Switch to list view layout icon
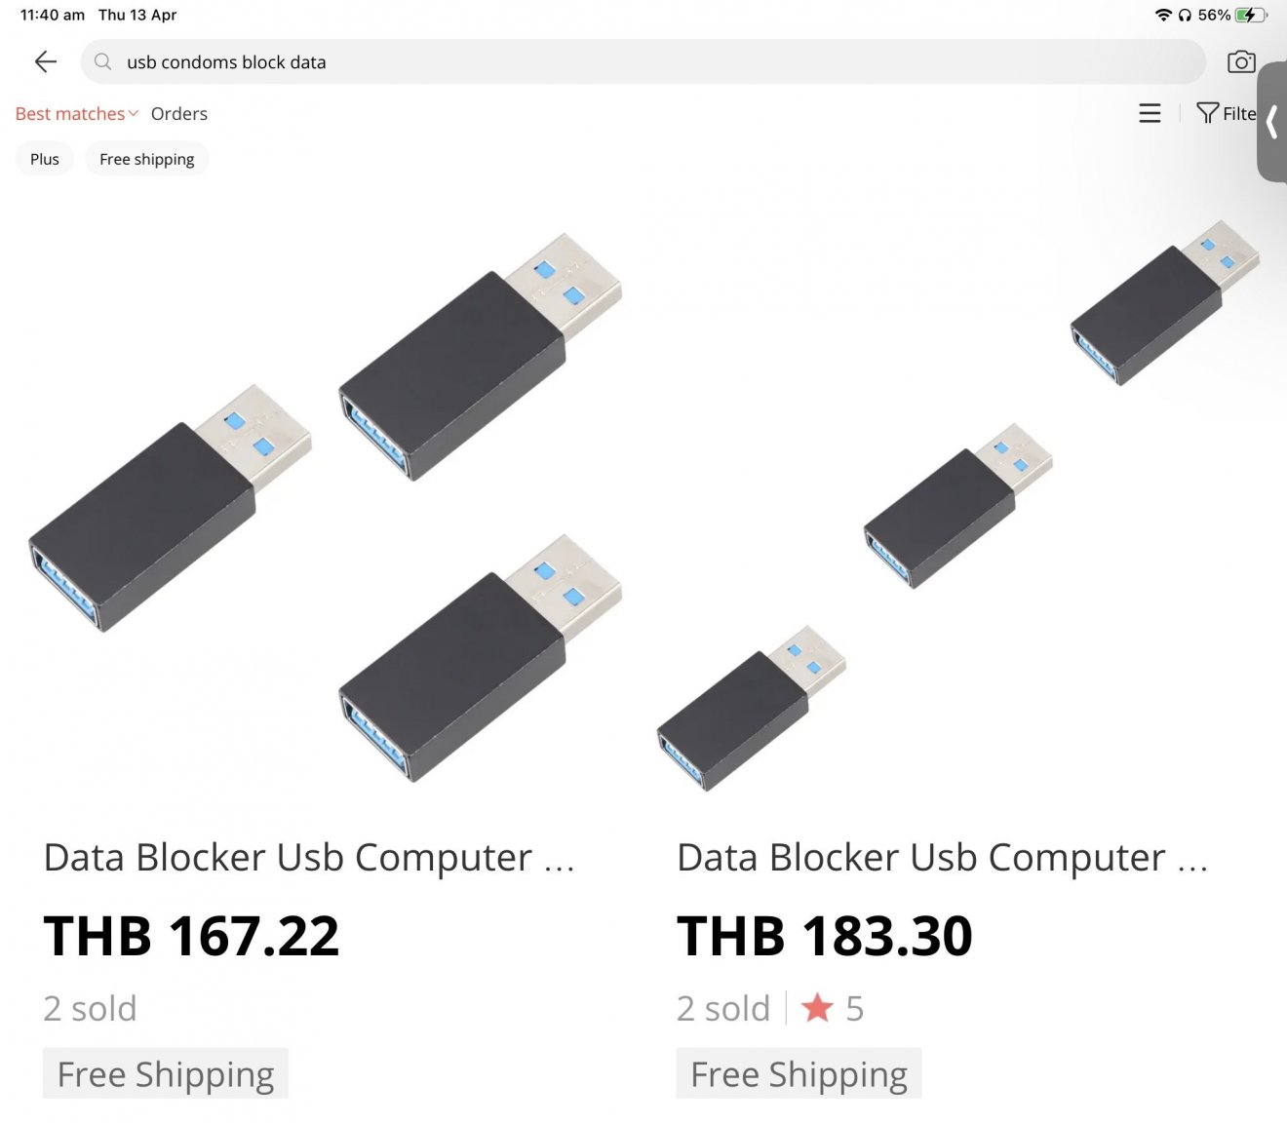Image resolution: width=1287 pixels, height=1123 pixels. 1150,113
